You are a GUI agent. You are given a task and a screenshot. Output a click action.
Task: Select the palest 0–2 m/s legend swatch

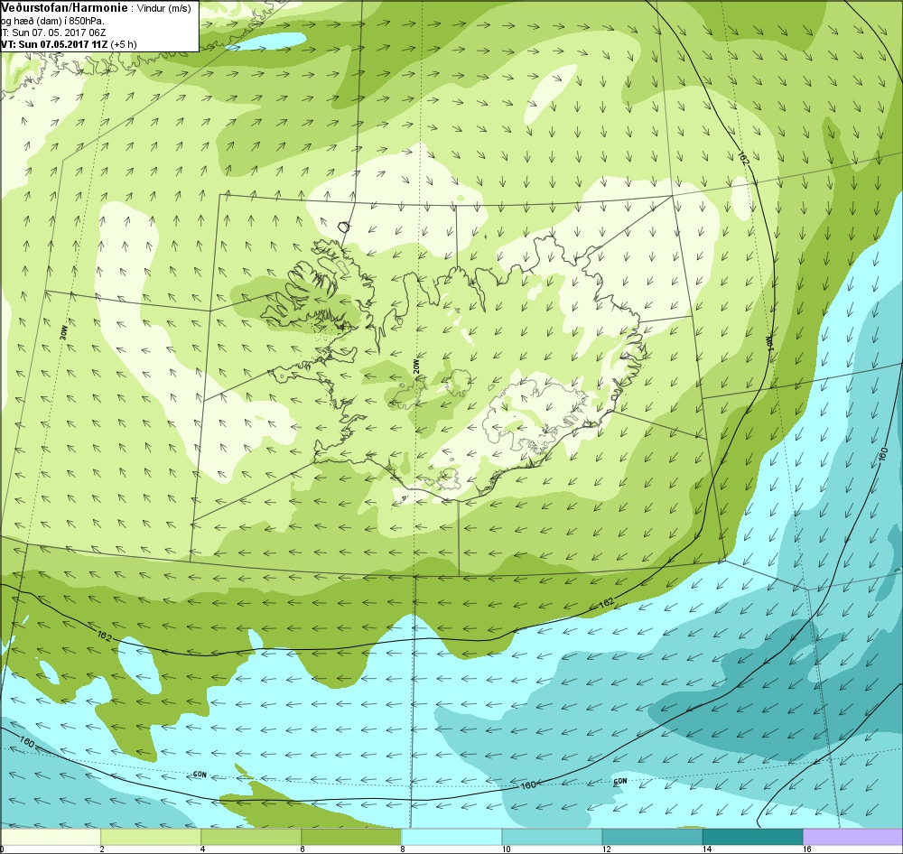50,836
